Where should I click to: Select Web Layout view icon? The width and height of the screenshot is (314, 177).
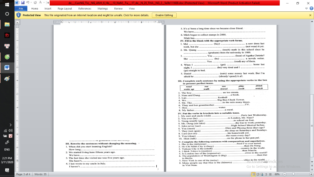262,174
